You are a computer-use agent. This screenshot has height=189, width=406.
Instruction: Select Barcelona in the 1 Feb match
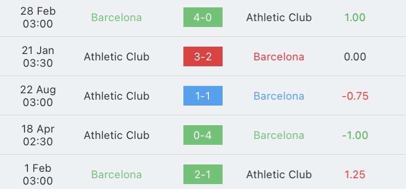(117, 174)
